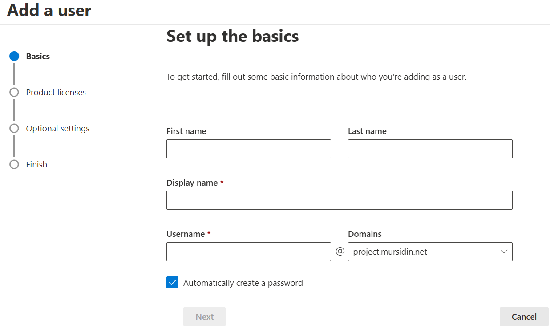The image size is (550, 329).
Task: Jump to the Product licenses step label
Action: [56, 93]
